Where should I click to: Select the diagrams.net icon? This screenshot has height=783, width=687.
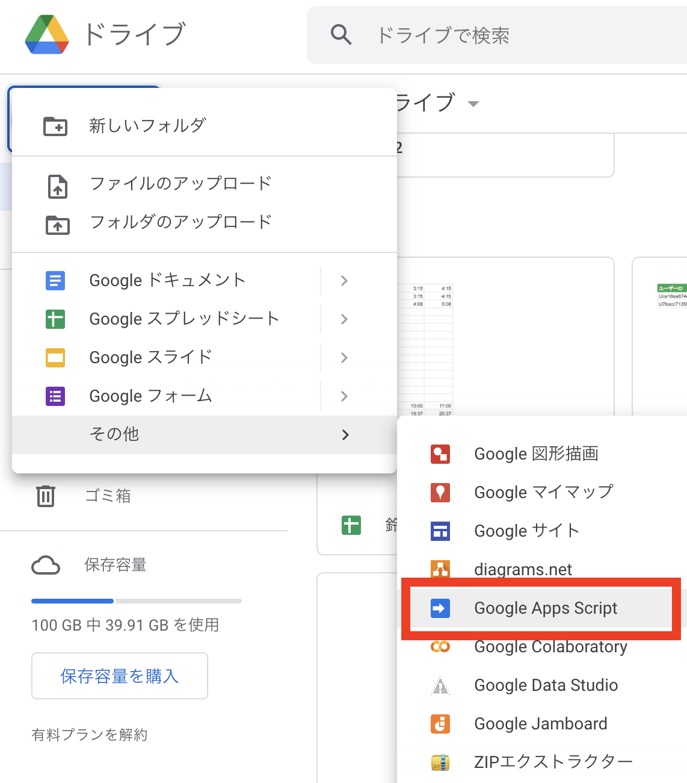click(x=440, y=569)
